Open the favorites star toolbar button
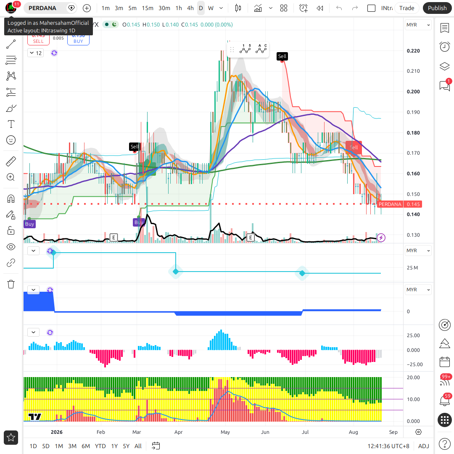The image size is (454, 454). pos(11,438)
